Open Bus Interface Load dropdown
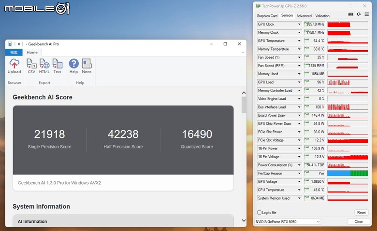Viewport: 377px width, 231px height. point(299,107)
